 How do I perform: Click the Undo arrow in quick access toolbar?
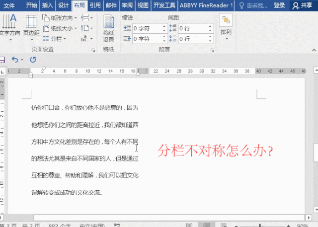point(15,60)
